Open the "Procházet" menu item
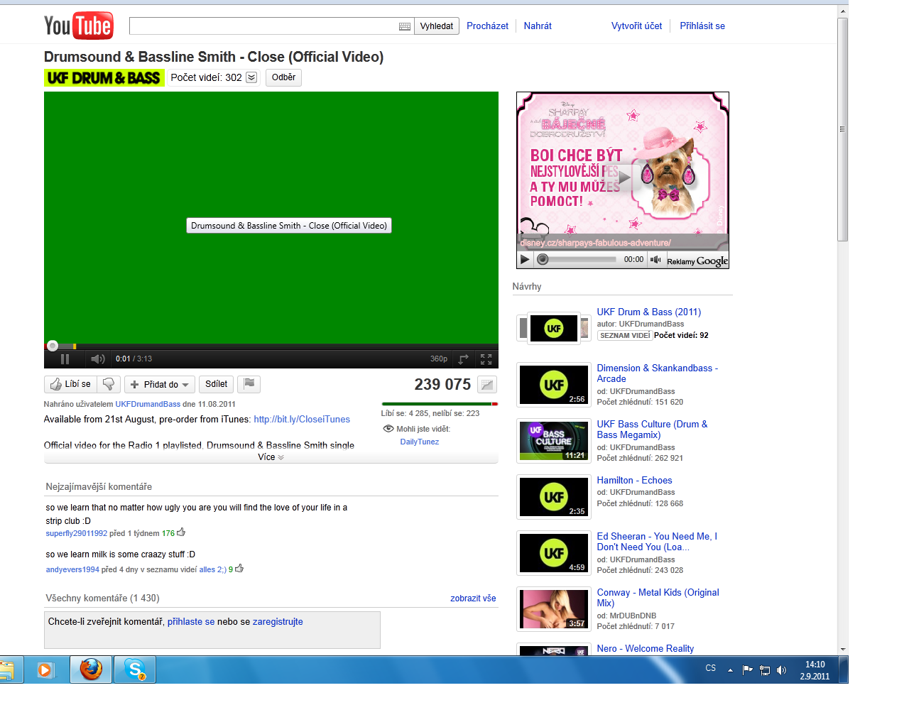909x727 pixels. point(487,26)
